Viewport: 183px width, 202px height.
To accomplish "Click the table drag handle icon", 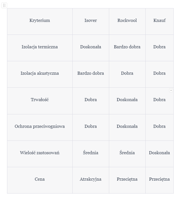I will (x=4, y=5).
